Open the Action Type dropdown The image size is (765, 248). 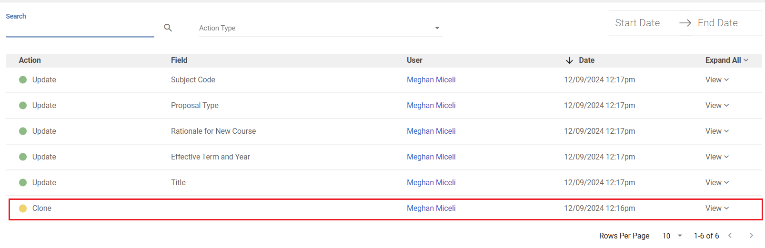(321, 28)
